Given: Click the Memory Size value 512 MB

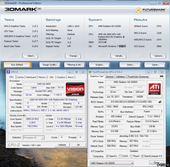Looking at the screenshot, I should (x=114, y=131).
